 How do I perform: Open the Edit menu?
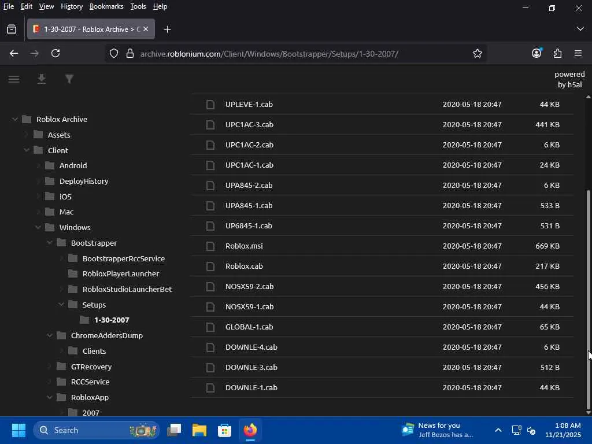27,6
